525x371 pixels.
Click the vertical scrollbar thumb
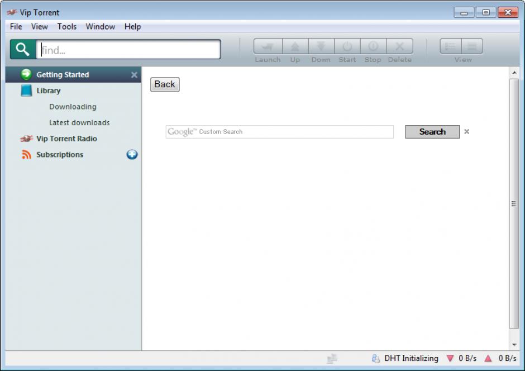click(x=514, y=203)
